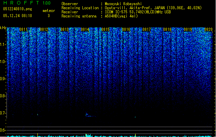Click the 0819 time marker
This screenshot has width=216, height=137.
188,29
